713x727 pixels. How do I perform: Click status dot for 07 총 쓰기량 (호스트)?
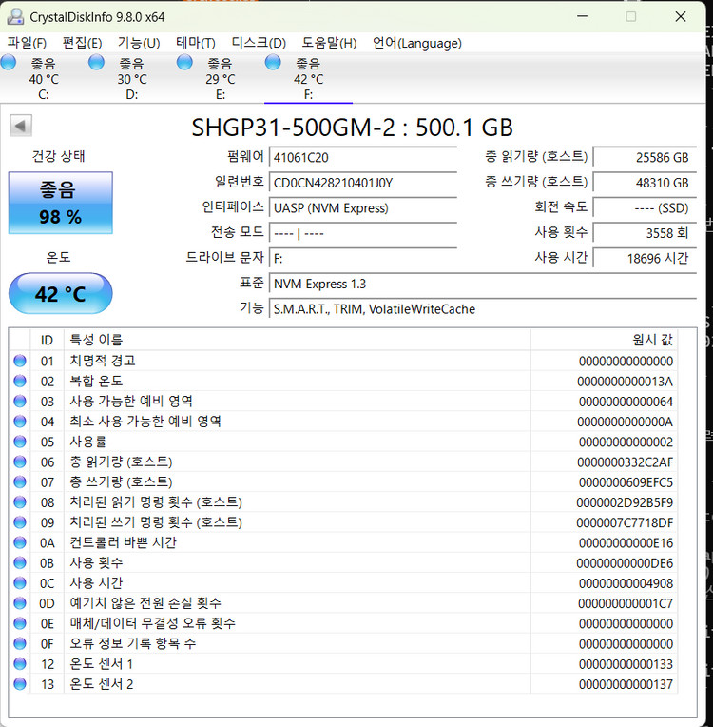[20, 482]
